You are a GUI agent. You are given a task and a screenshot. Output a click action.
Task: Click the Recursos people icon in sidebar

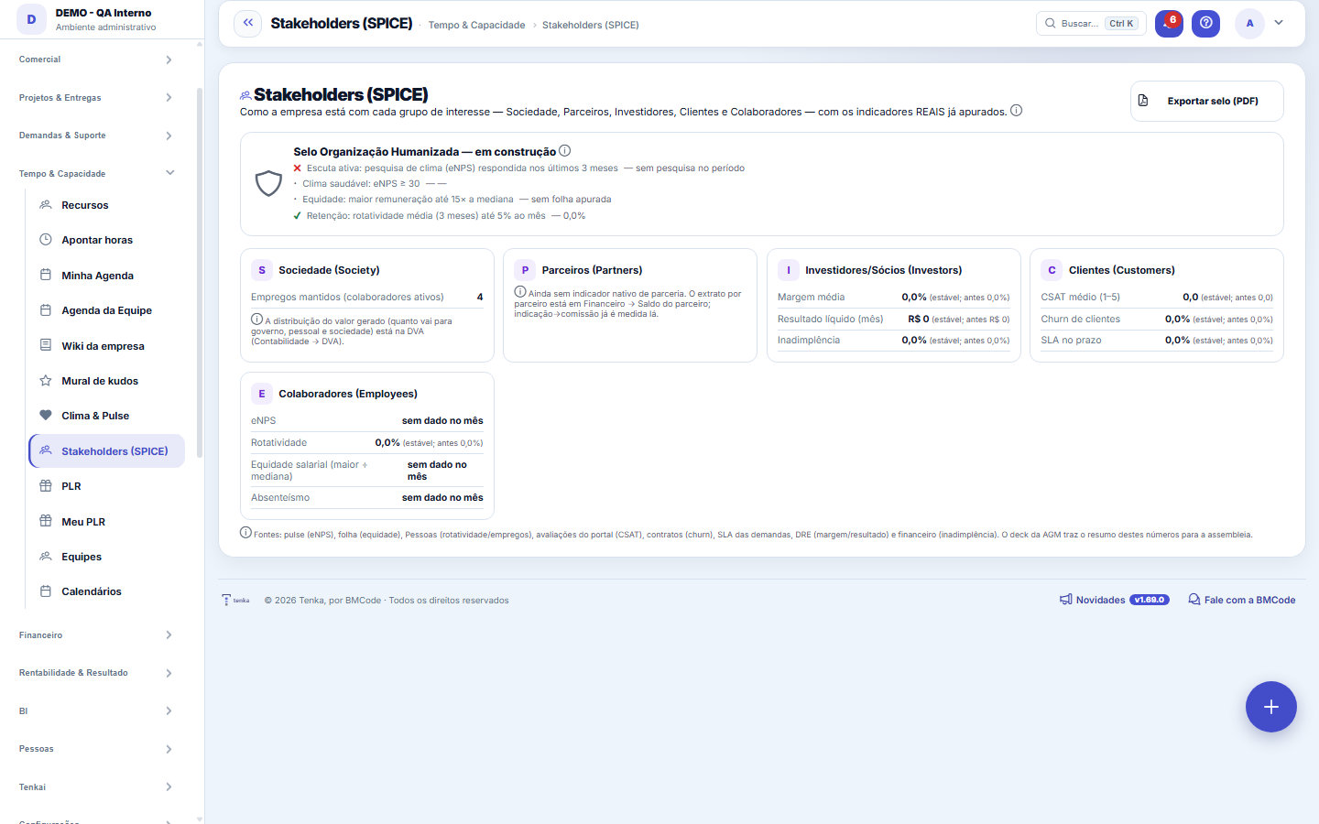point(46,205)
